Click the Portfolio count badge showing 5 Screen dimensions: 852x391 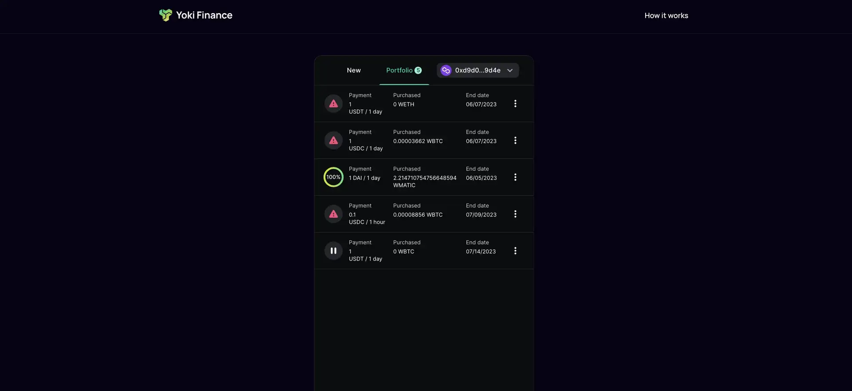coord(418,70)
